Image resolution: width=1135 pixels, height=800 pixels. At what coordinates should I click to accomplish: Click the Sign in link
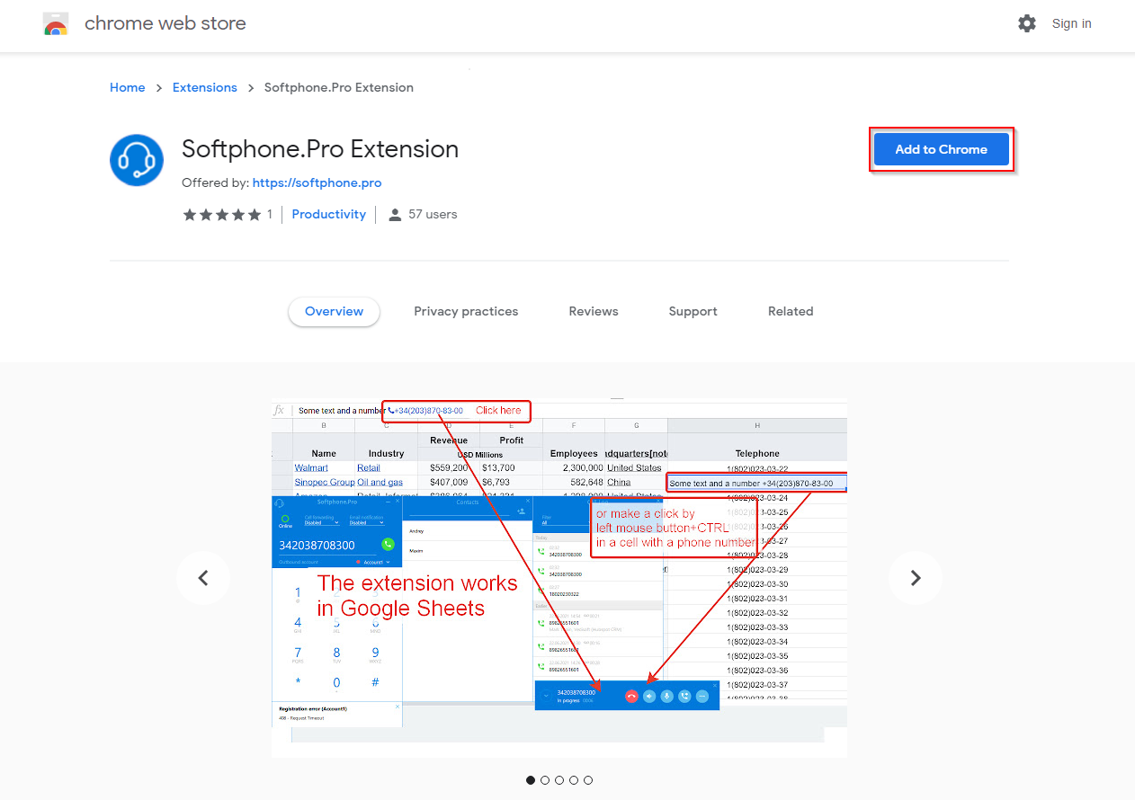pyautogui.click(x=1071, y=23)
